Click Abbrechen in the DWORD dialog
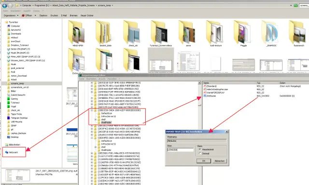The height and width of the screenshot is (185, 309). click(x=219, y=161)
